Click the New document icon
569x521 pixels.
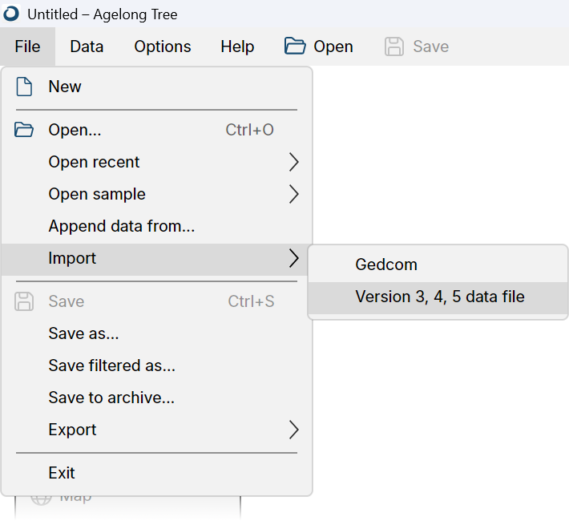point(24,87)
